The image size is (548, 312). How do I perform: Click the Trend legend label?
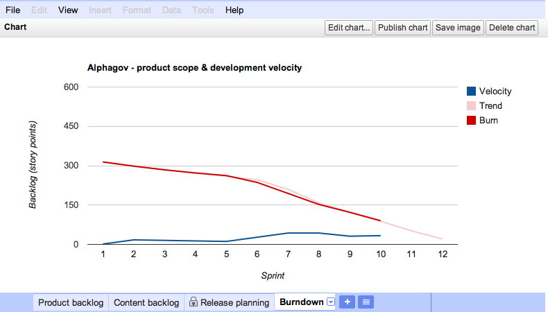tap(490, 106)
